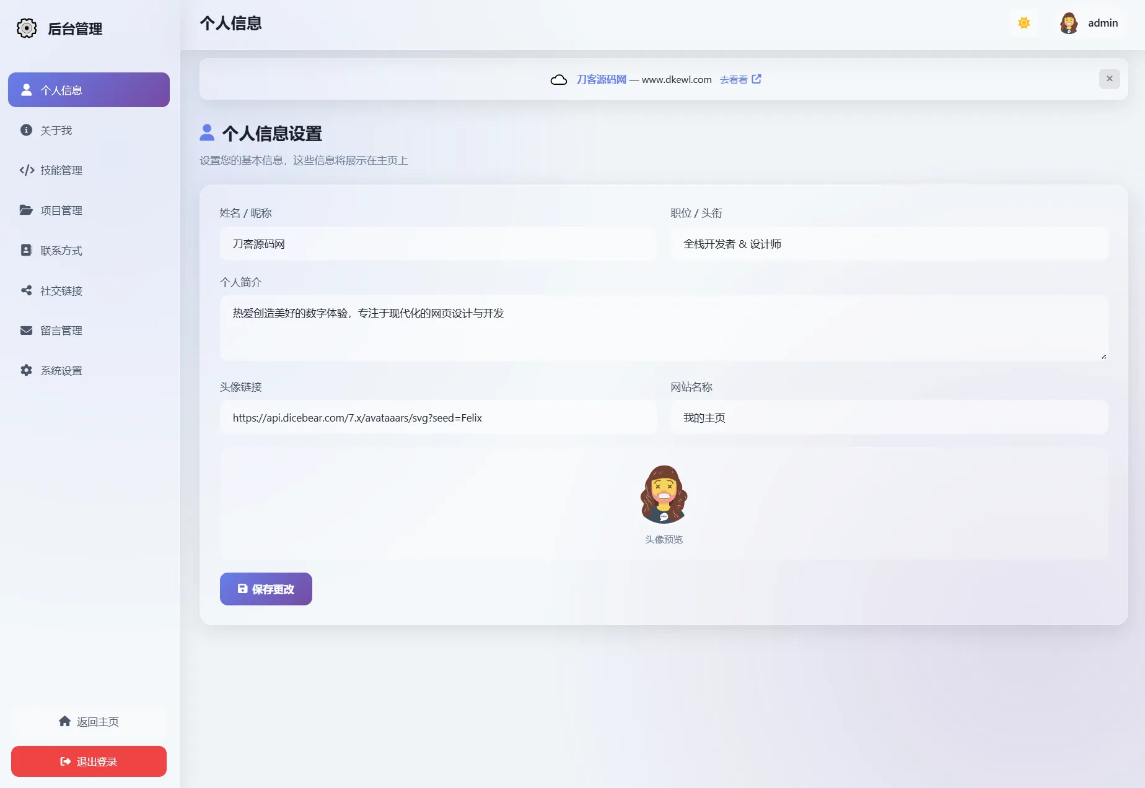
Task: Open 社交链接 via the share icon
Action: [27, 290]
